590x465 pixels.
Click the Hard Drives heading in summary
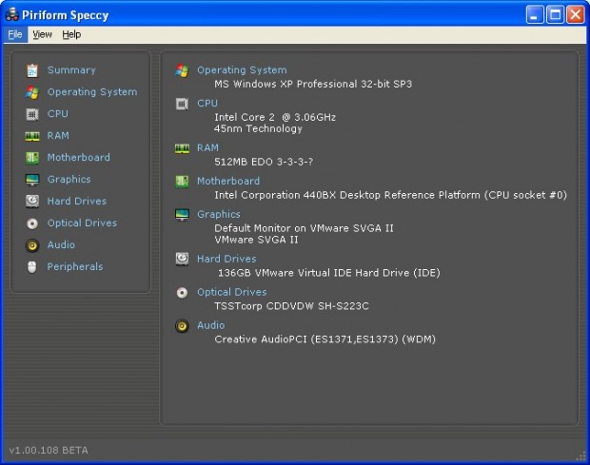point(226,259)
